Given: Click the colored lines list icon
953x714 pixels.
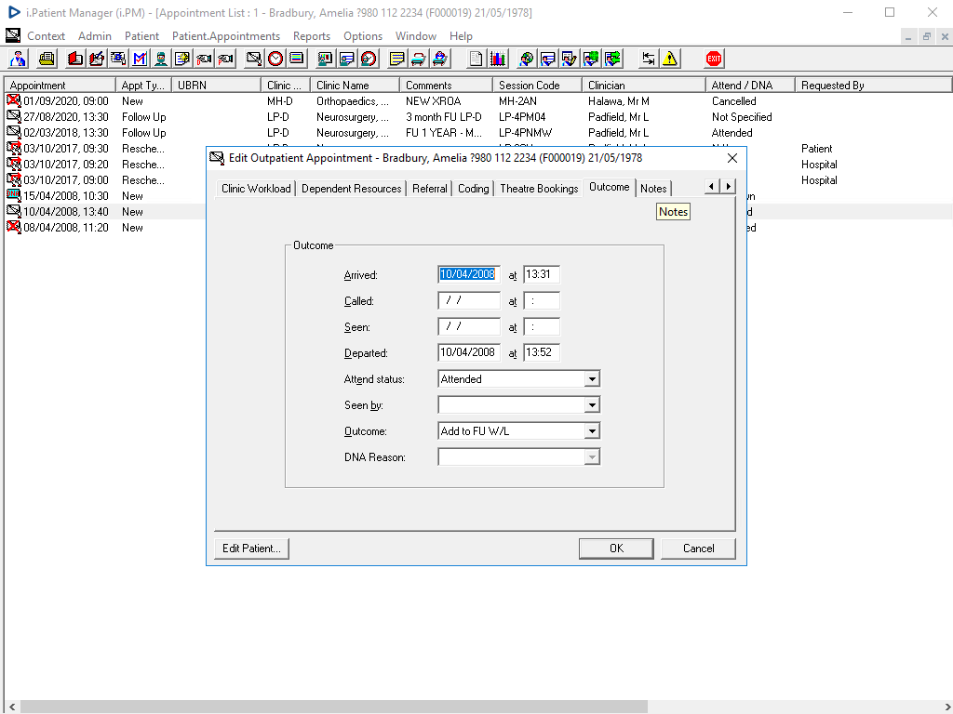Looking at the screenshot, I should 297,59.
